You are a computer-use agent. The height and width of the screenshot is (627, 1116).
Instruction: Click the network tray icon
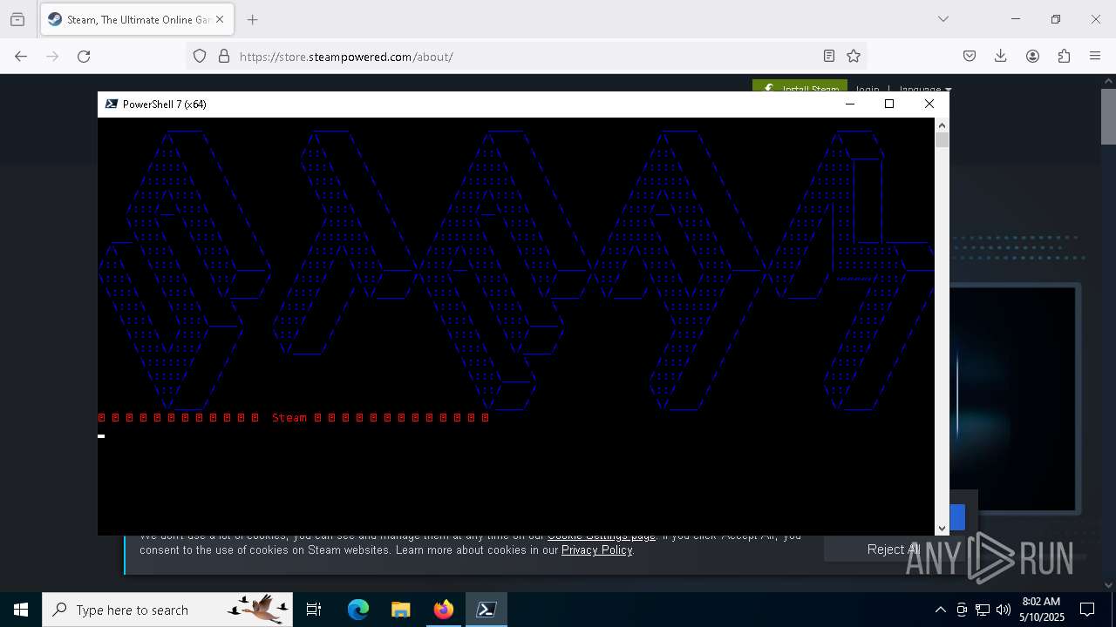coord(983,610)
